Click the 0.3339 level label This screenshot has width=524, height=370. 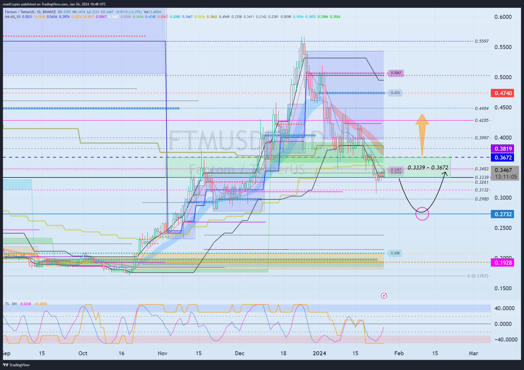(x=482, y=177)
